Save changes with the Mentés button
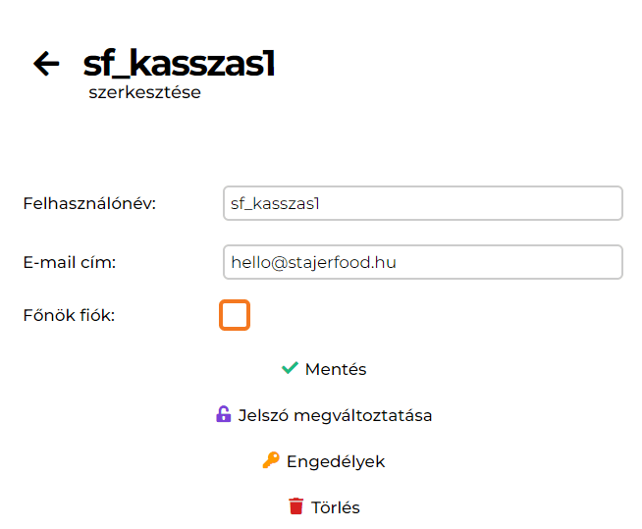 click(x=336, y=369)
